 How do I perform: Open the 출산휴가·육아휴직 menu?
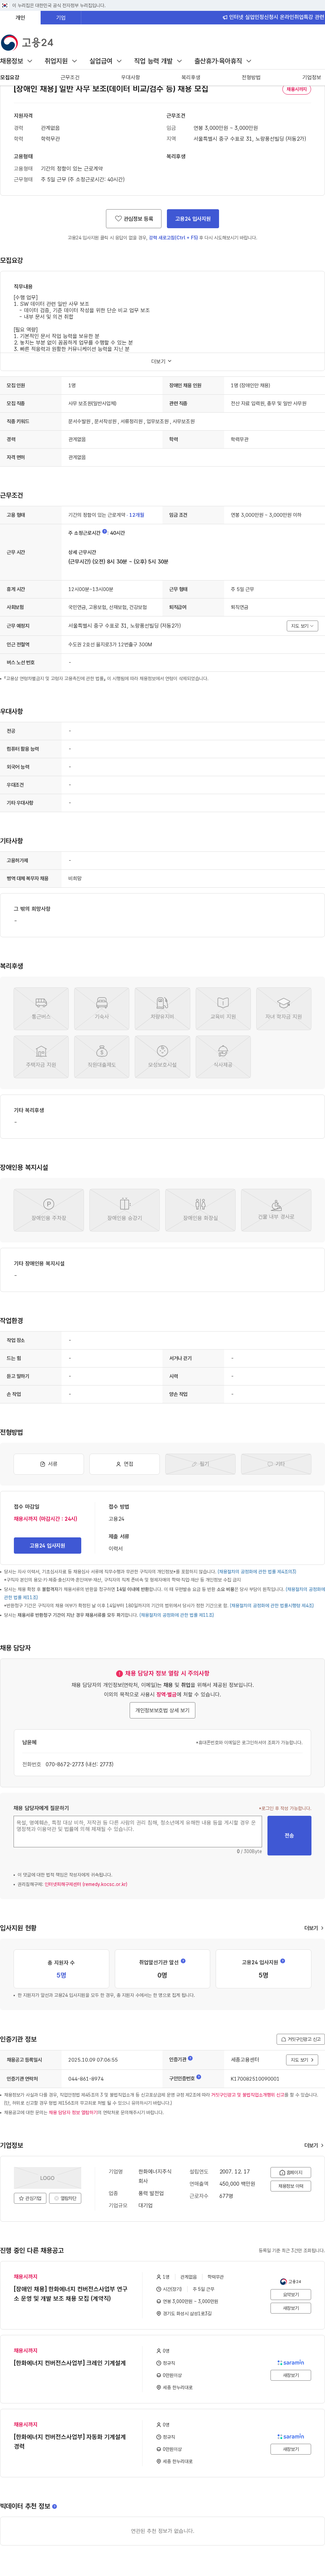(x=222, y=61)
